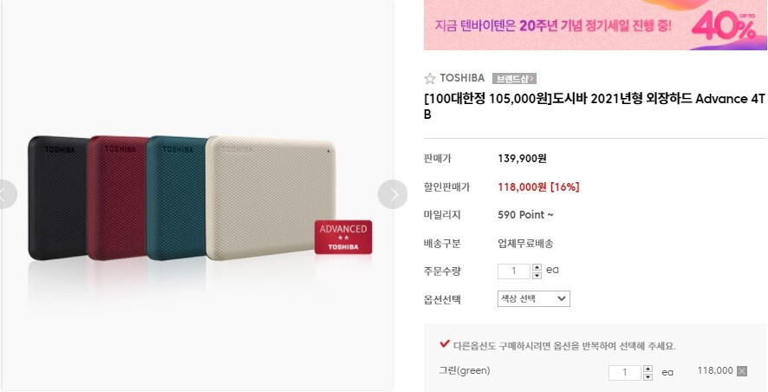Go to next product image arrow
768x392 pixels.
[393, 194]
